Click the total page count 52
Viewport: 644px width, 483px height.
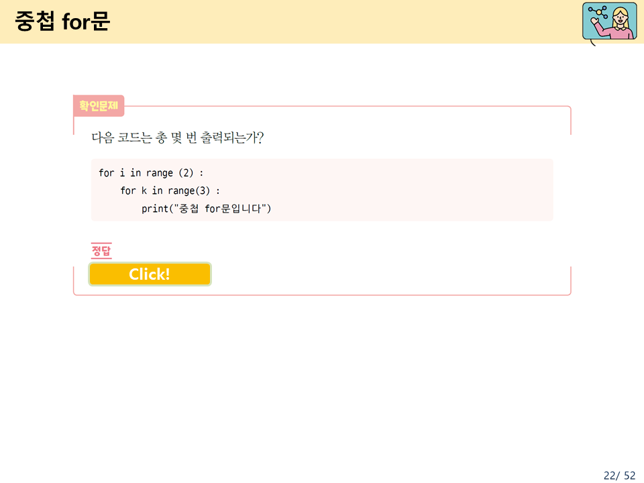630,475
